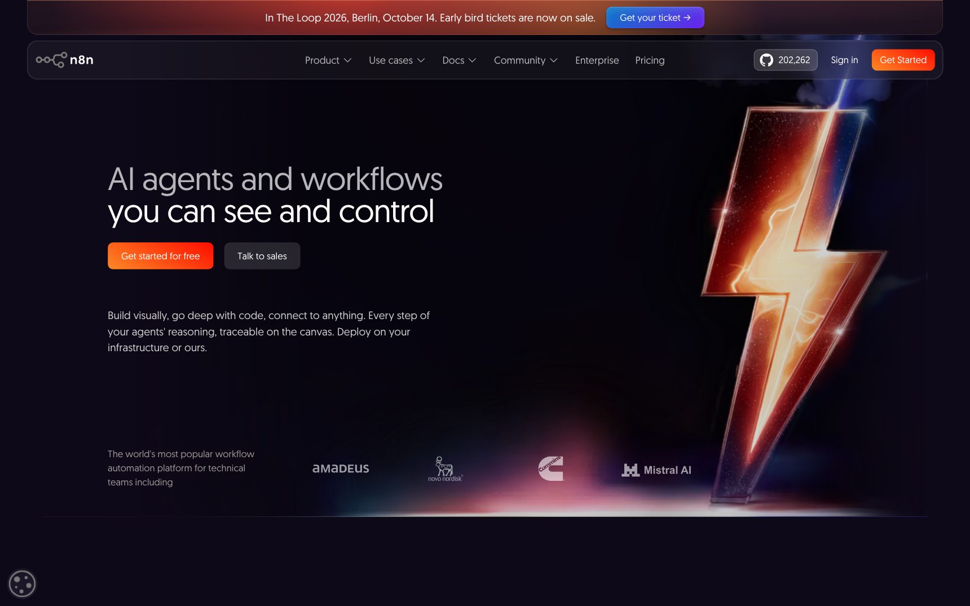Click the Amadeus logo
The height and width of the screenshot is (606, 970).
point(341,468)
